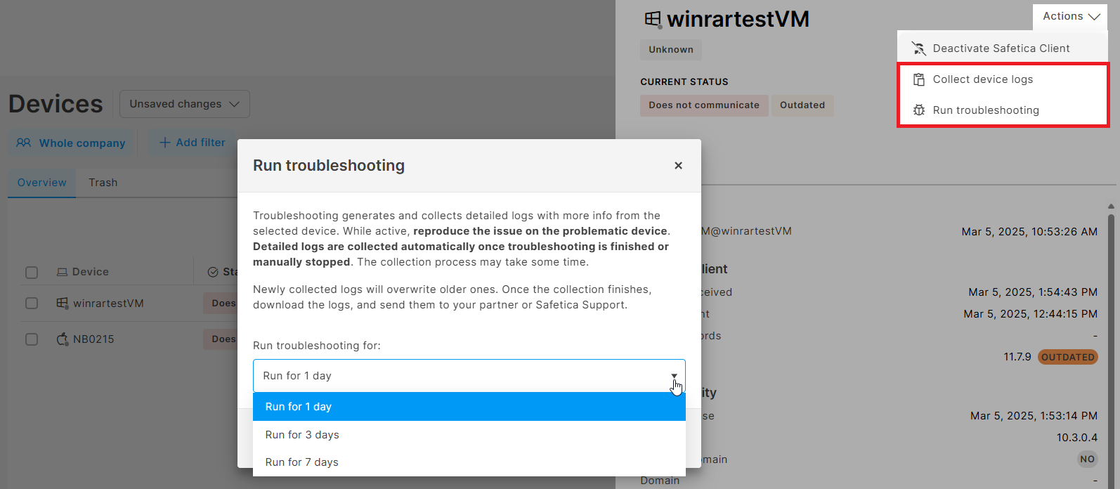Image resolution: width=1120 pixels, height=489 pixels.
Task: Click the Outdated status tag
Action: click(802, 105)
